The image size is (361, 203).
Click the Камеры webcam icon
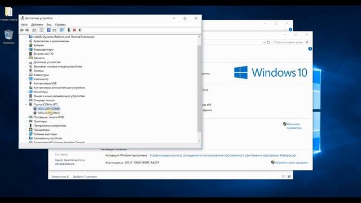click(x=30, y=70)
